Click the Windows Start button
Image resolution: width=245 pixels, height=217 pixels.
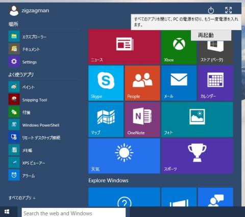click(x=7, y=212)
